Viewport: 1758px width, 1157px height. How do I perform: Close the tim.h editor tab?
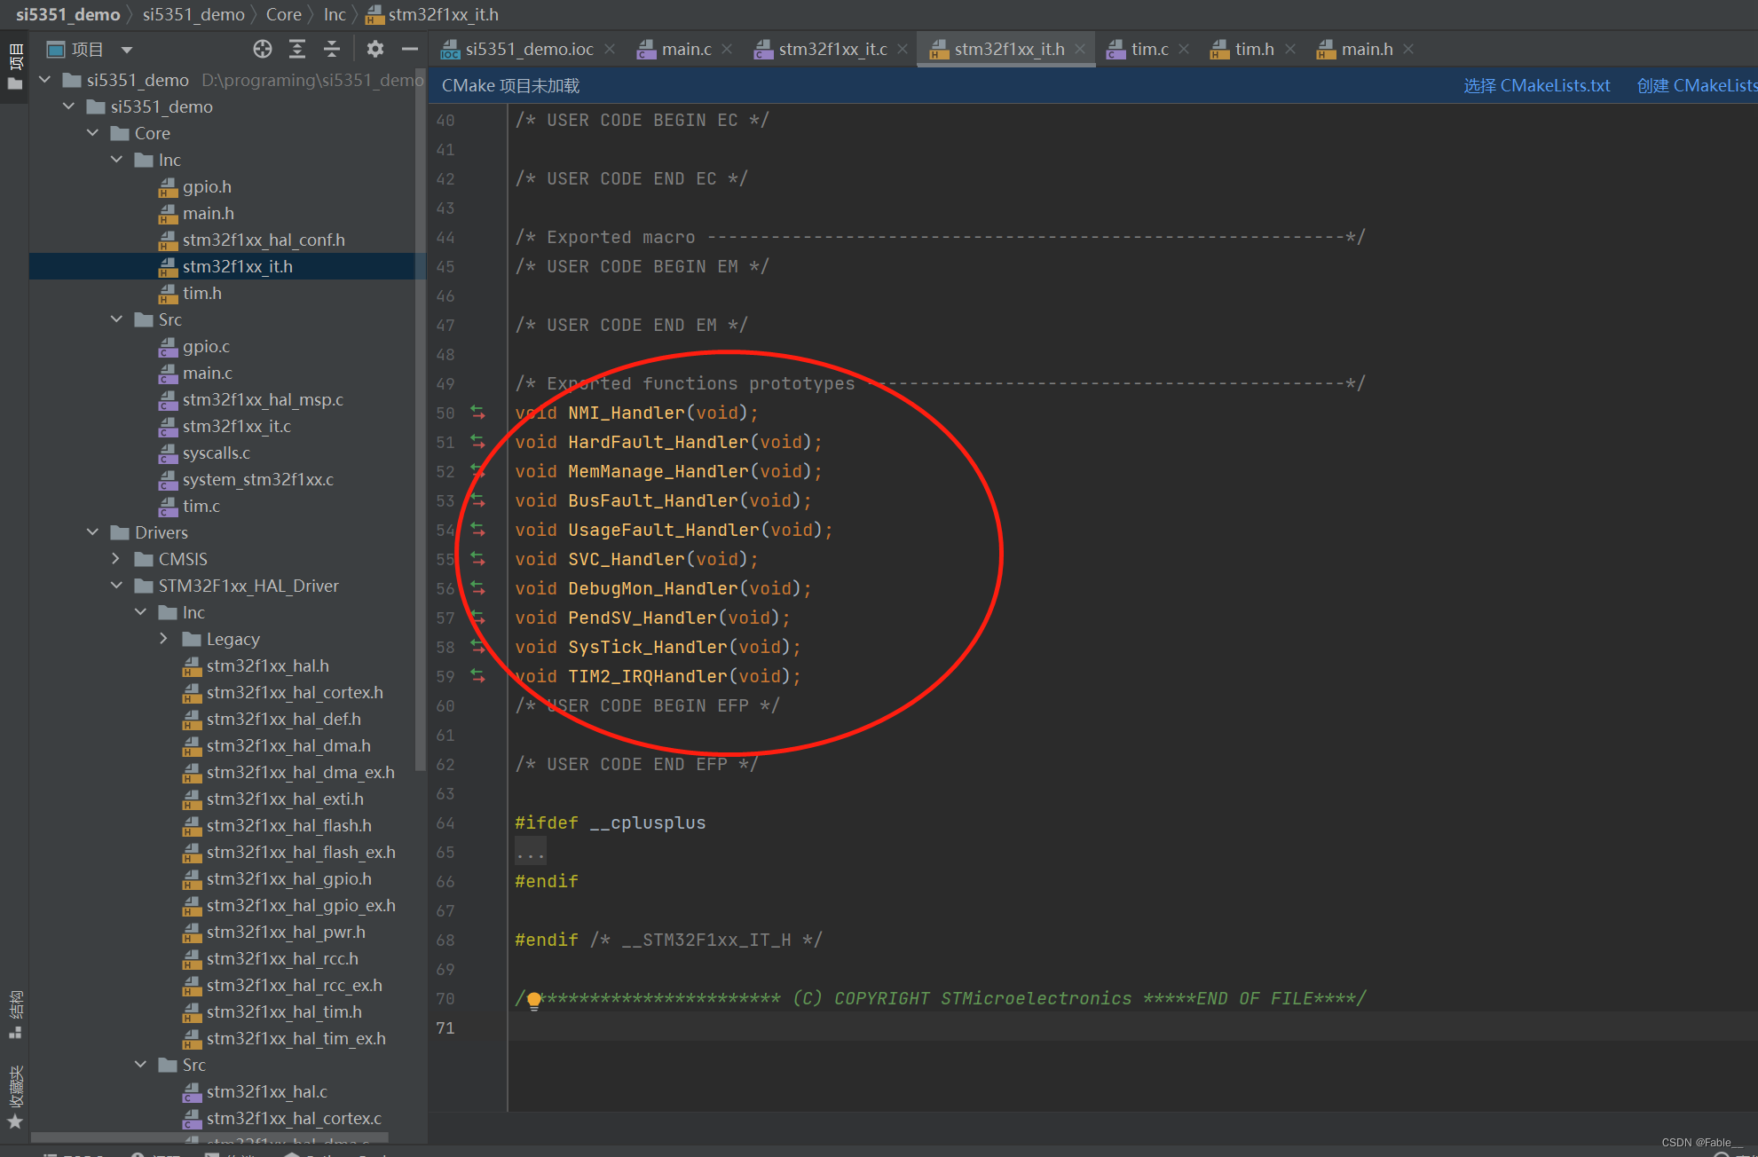(1290, 50)
